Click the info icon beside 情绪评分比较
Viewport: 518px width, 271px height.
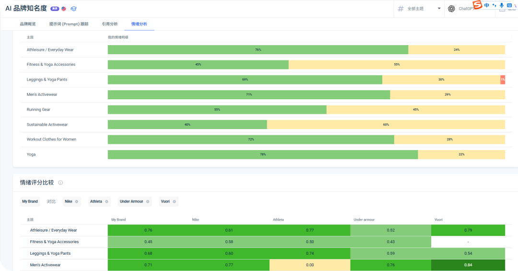click(60, 182)
